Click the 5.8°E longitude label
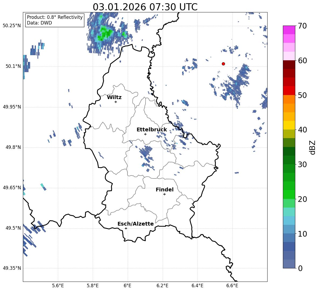 tap(93, 286)
